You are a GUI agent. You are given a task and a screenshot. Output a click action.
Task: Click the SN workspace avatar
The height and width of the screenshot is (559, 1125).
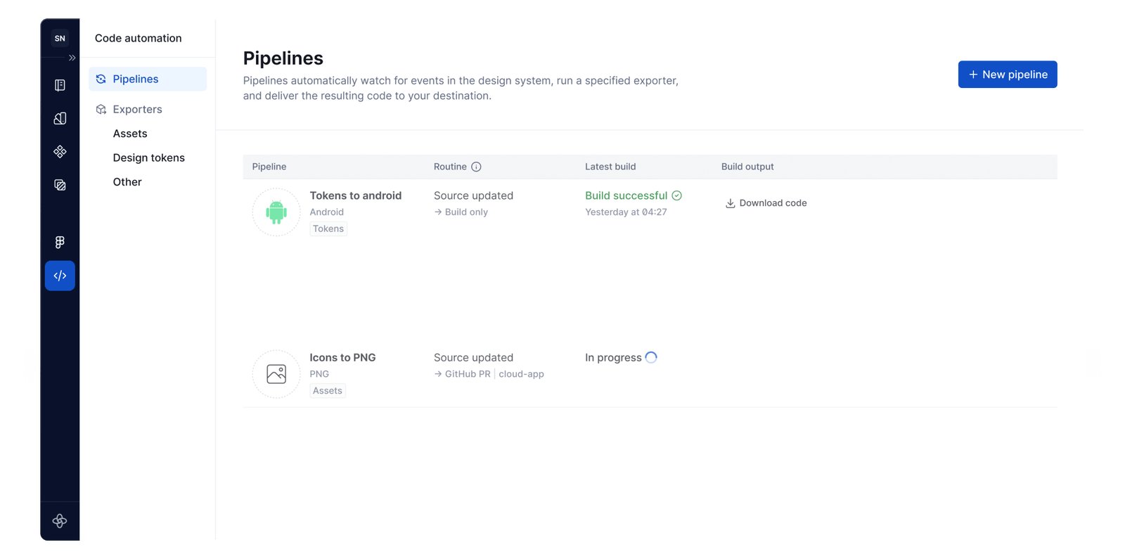pos(60,39)
